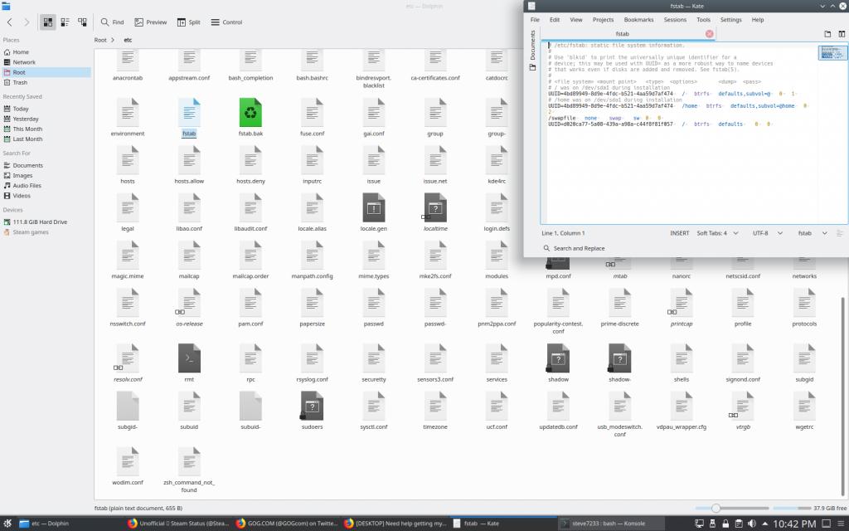Open the Soft Tabs: 4 dropdown
The height and width of the screenshot is (531, 849).
click(x=716, y=233)
